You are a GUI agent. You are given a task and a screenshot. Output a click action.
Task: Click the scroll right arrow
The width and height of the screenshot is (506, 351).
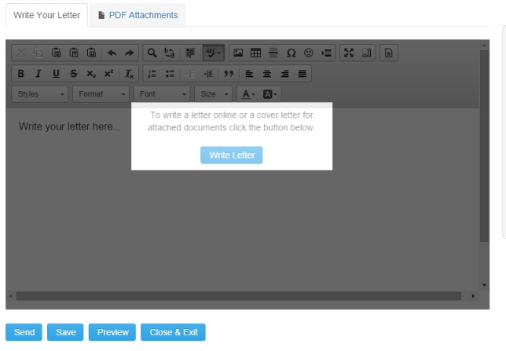(x=473, y=296)
